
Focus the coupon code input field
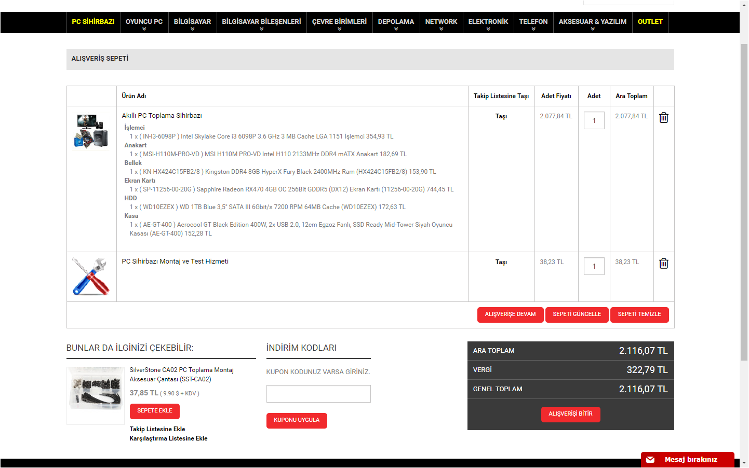click(x=318, y=394)
